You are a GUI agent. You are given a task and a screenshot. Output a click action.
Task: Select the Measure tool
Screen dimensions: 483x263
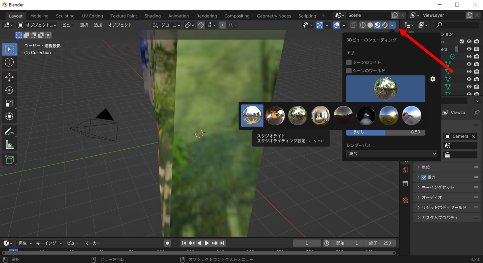click(x=9, y=145)
